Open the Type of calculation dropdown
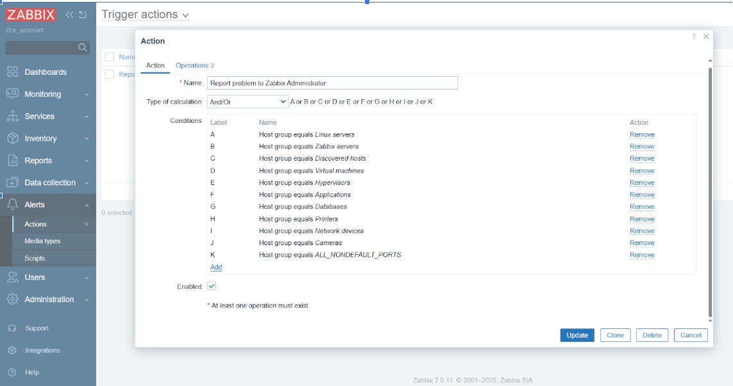Screen dimensions: 733x386 (x=248, y=102)
